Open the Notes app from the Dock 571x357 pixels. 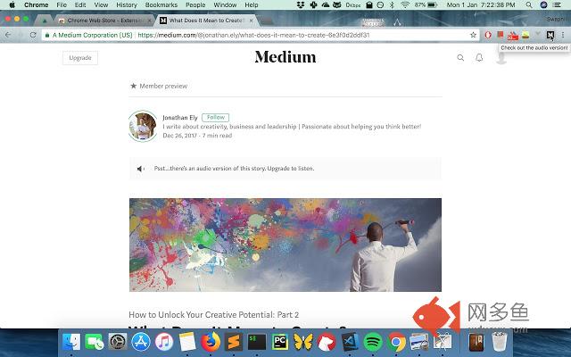tap(187, 342)
